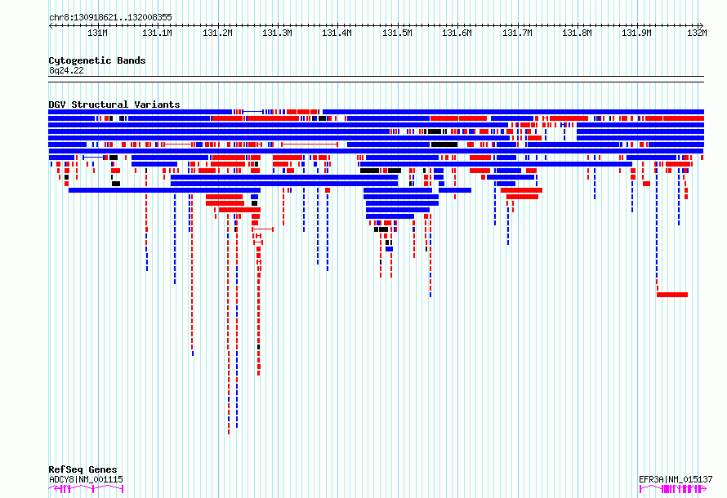This screenshot has width=727, height=498.
Task: Click the wide red capped-line variant below the 131.27M red blocks
Action: (262, 229)
